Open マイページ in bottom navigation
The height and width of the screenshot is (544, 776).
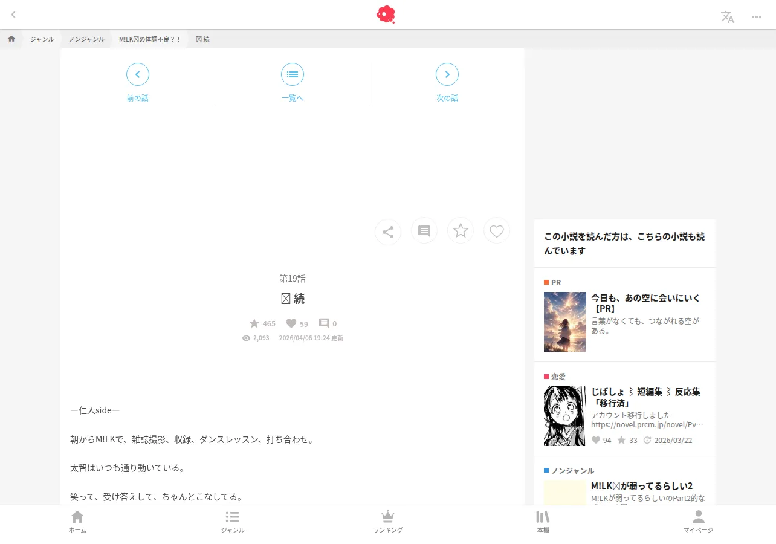699,522
